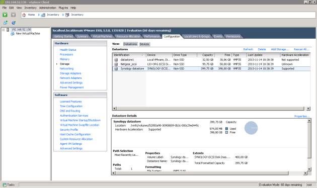The width and height of the screenshot is (317, 188).
Task: Click the grey forward navigation arrow
Action: (13, 15)
